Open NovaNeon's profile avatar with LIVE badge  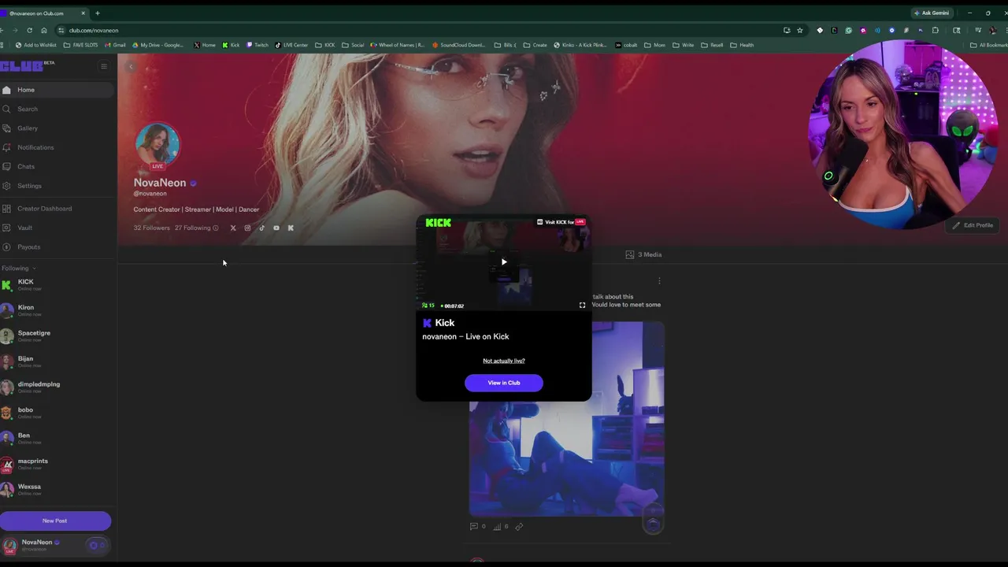click(x=157, y=146)
